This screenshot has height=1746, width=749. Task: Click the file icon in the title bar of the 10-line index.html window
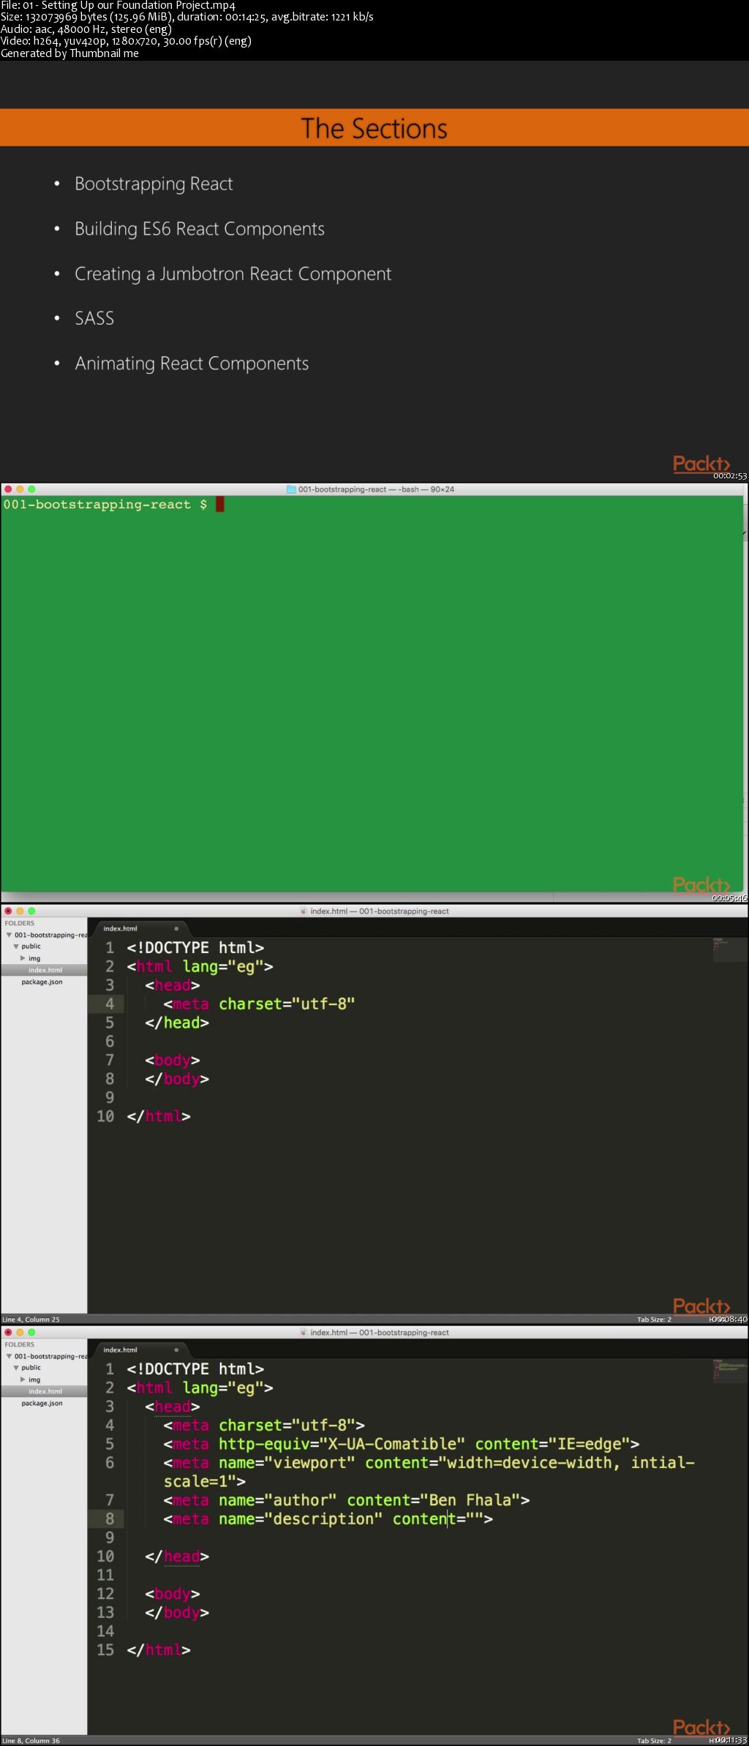click(304, 911)
